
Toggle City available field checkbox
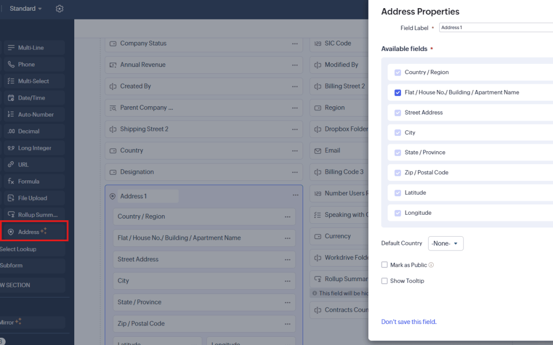tap(398, 133)
